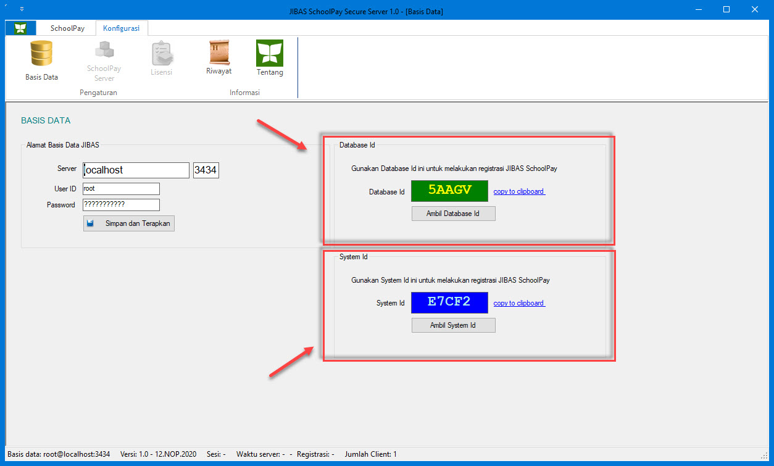
Task: Select the Password input field
Action: pyautogui.click(x=120, y=205)
